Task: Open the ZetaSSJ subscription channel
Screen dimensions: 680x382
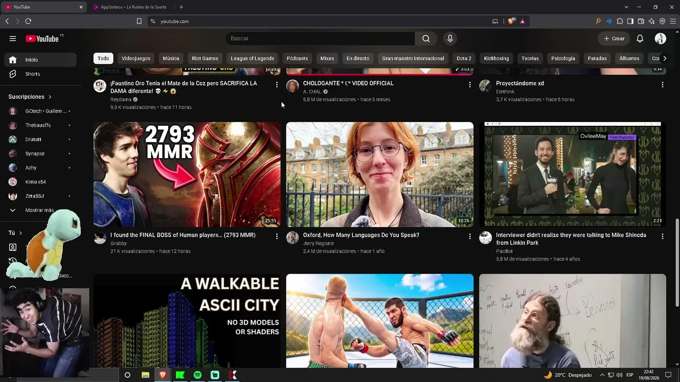Action: pos(40,196)
